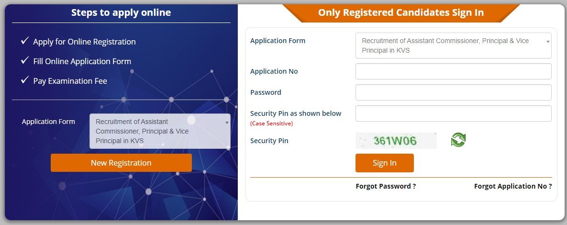Open the Forgot Password link
Image resolution: width=567 pixels, height=225 pixels.
point(386,186)
